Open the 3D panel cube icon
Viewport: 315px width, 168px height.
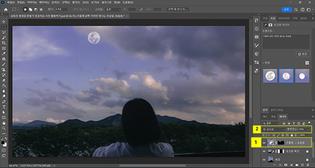pos(256,54)
